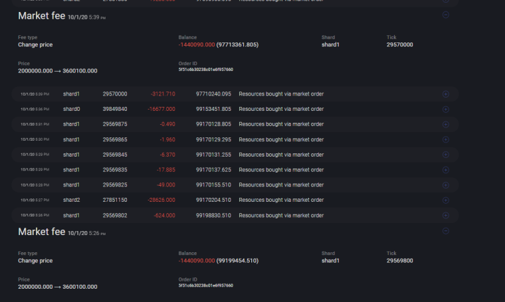
Task: Click balance 99170137.625
Action: click(213, 170)
